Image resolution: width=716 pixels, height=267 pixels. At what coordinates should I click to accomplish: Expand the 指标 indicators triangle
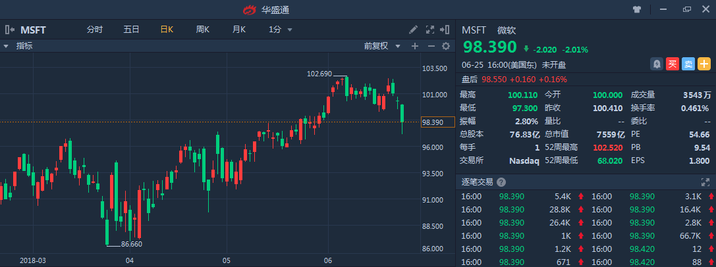(x=7, y=46)
